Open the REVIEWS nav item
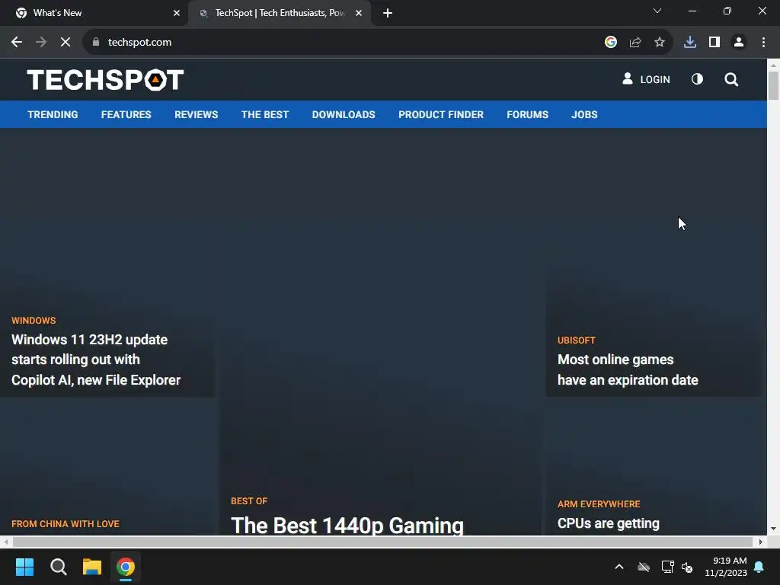 (196, 114)
